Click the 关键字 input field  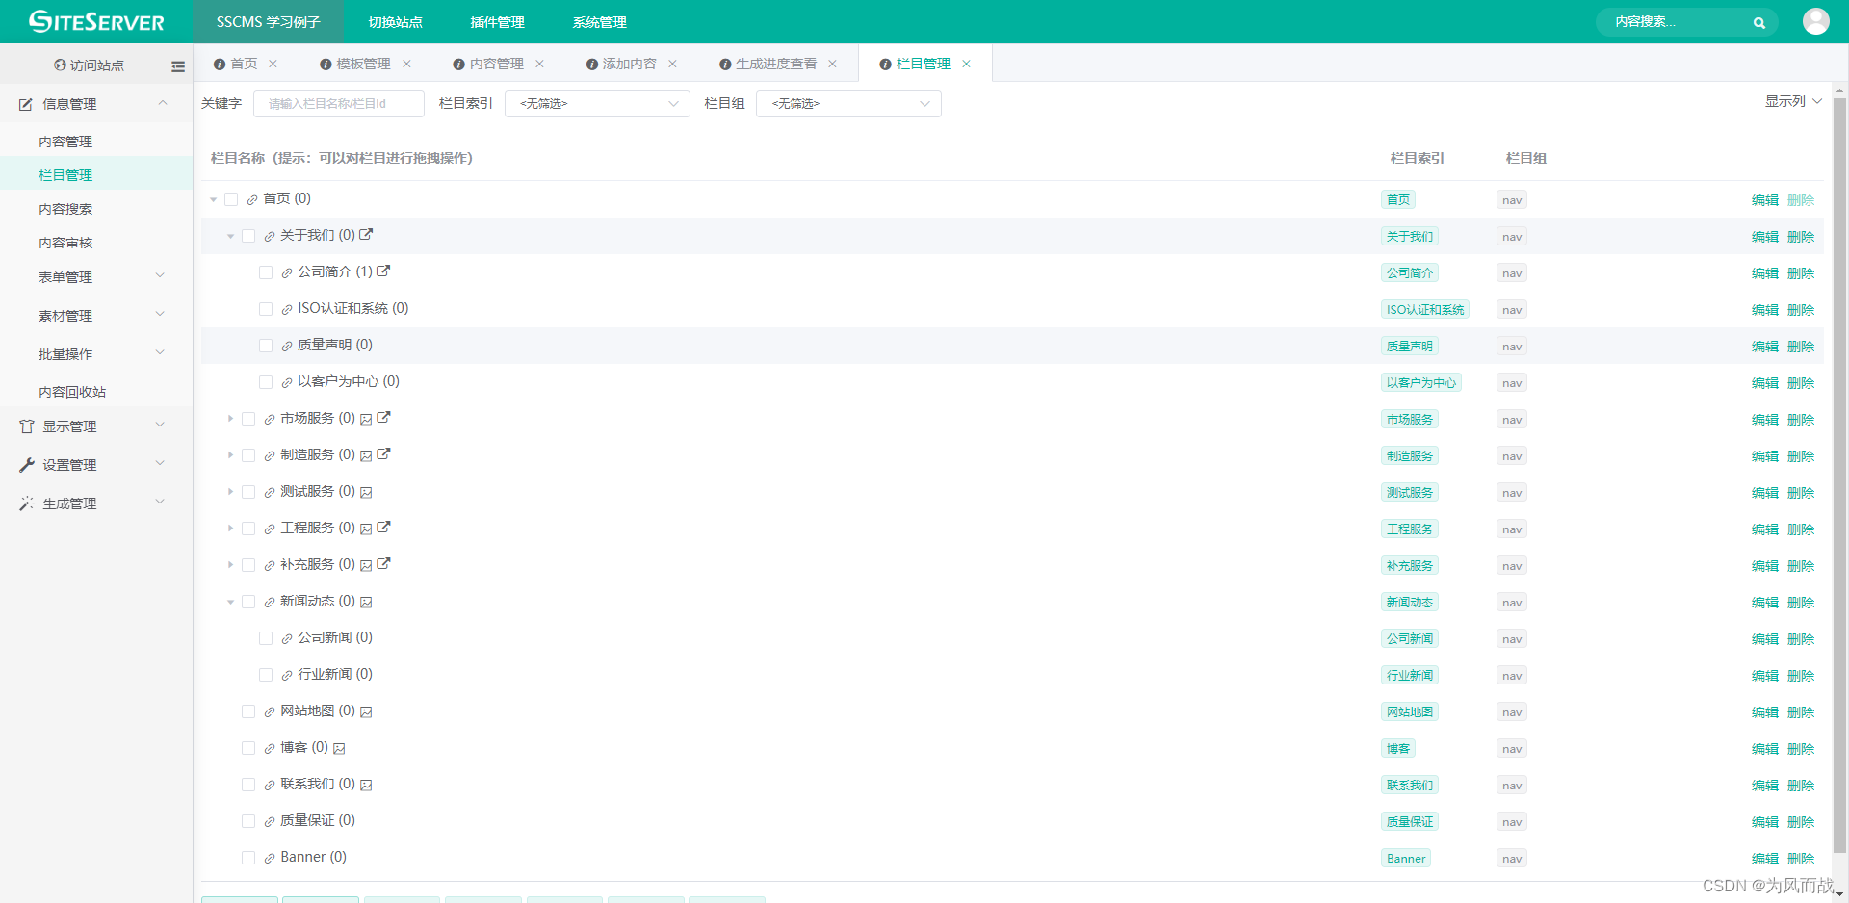click(339, 103)
